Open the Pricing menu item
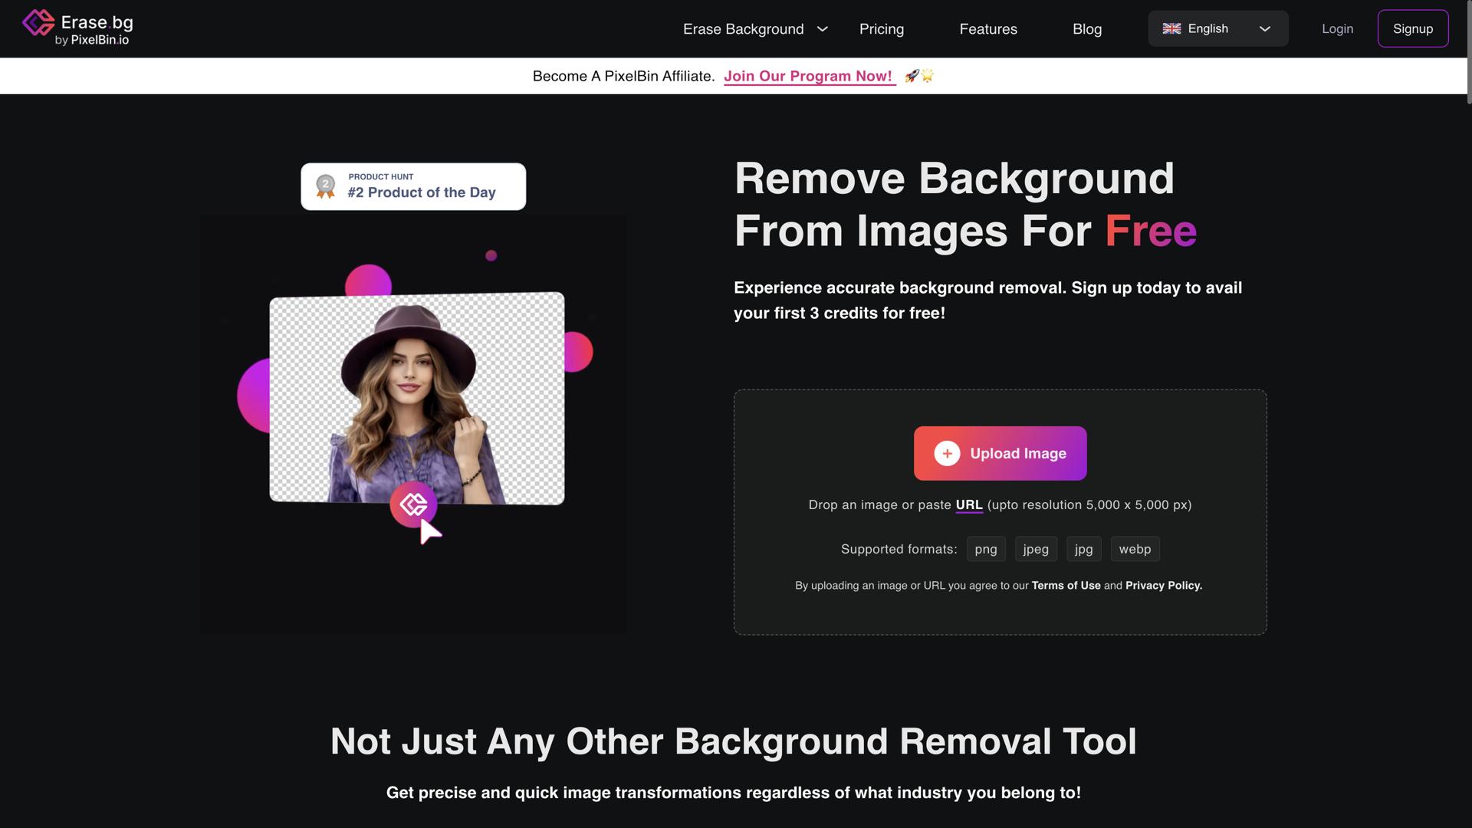1472x828 pixels. click(881, 29)
